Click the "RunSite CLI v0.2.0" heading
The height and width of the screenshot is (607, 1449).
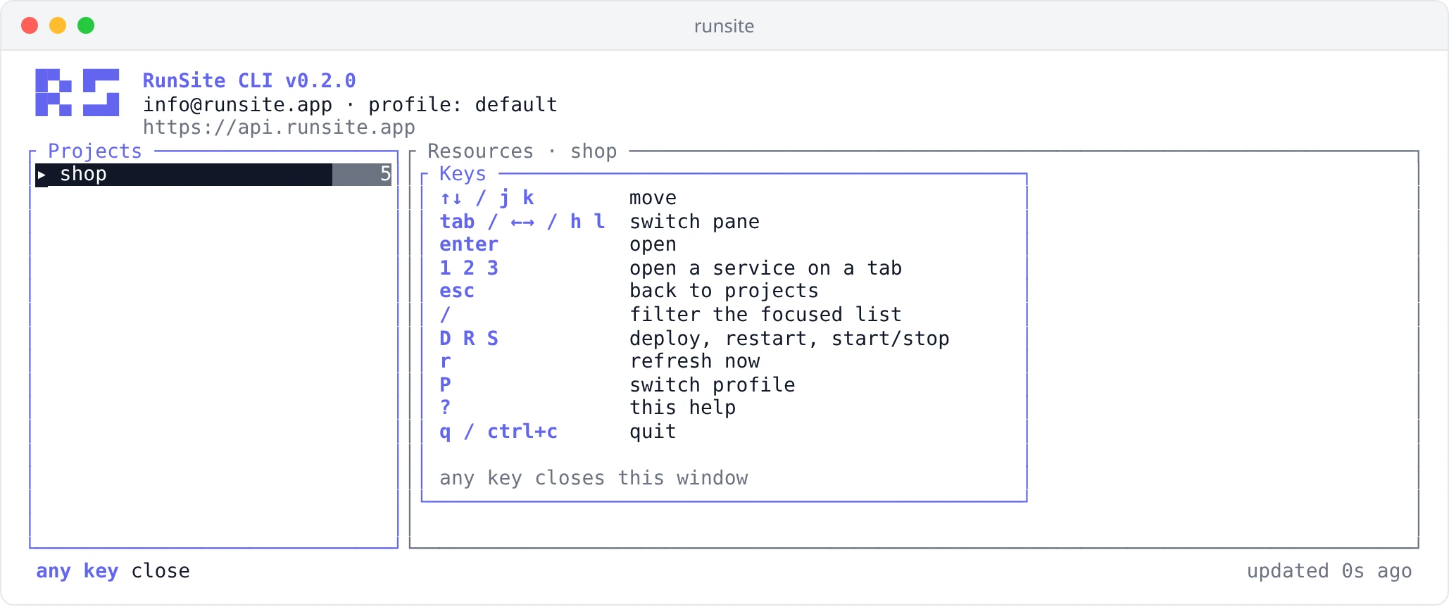[249, 81]
